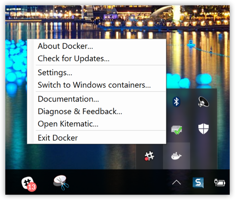Click the Snagit S icon on taskbar
This screenshot has height=200, width=235.
point(198,183)
